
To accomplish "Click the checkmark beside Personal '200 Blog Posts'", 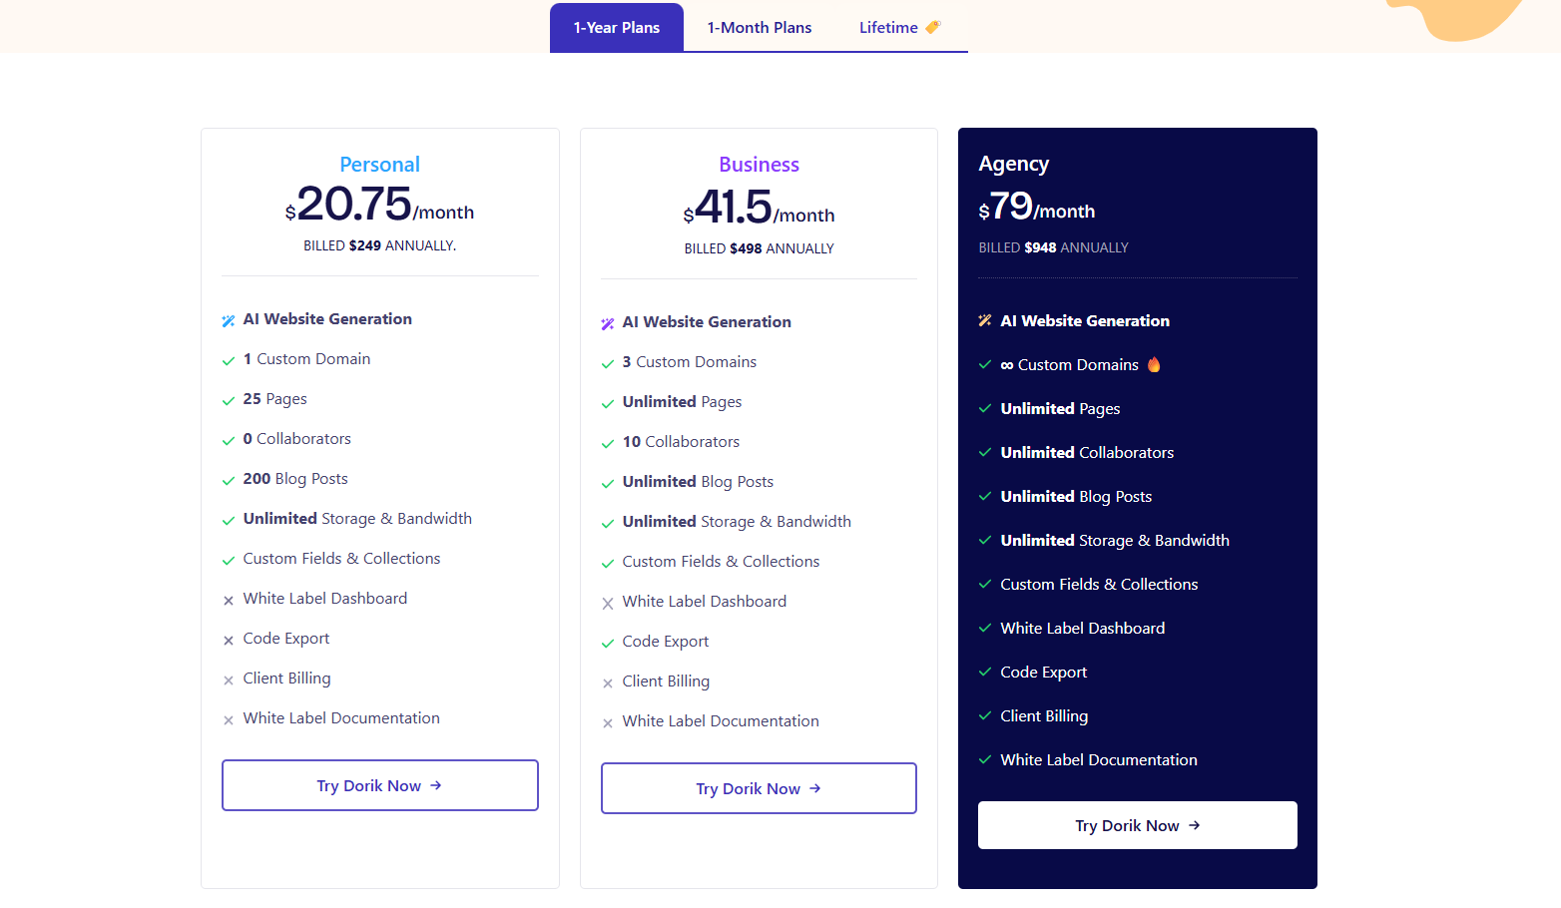I will click(229, 480).
